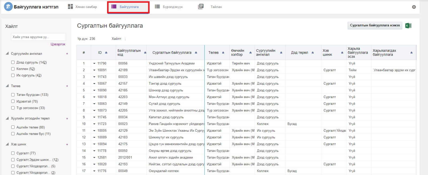Image resolution: width=428 pixels, height=175 pixels.
Task: Check the Сургалт (77) filter
Action: [13, 153]
